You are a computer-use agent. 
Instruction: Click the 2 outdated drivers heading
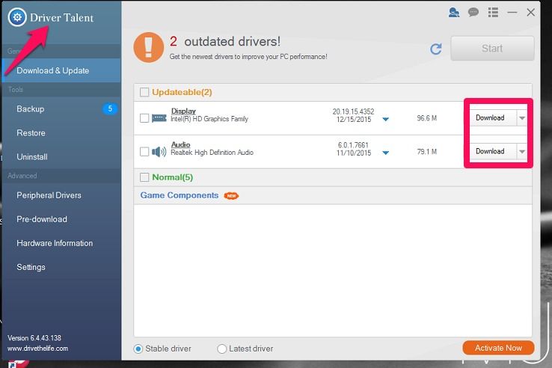225,42
